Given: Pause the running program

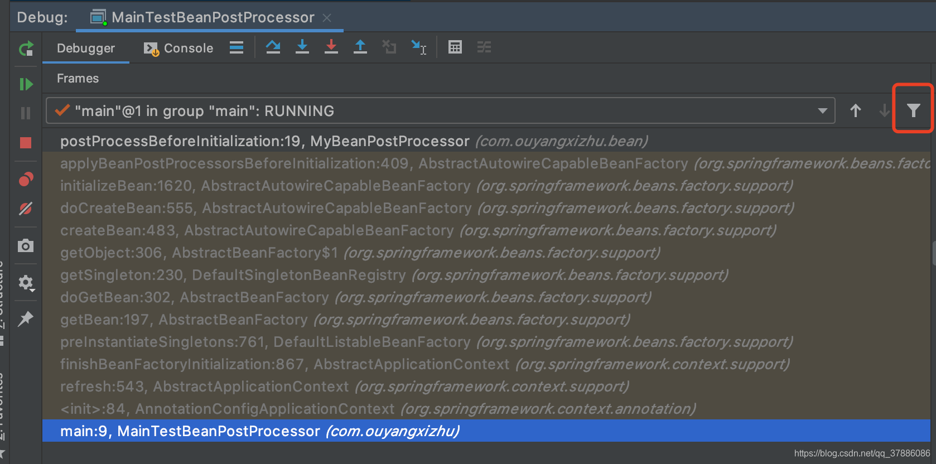Looking at the screenshot, I should tap(26, 113).
